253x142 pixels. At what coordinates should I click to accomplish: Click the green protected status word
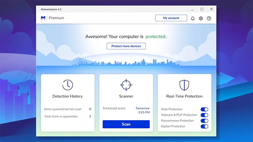[x=155, y=37]
